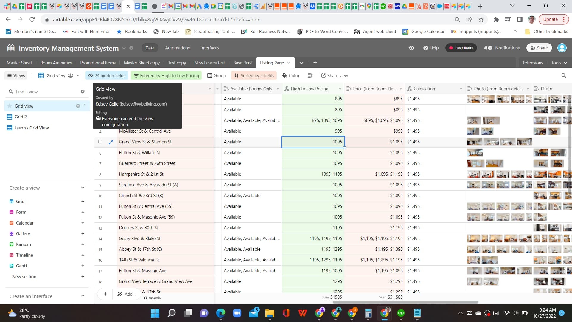572x322 pixels.
Task: Click the base info icon beside title
Action: pyautogui.click(x=131, y=48)
